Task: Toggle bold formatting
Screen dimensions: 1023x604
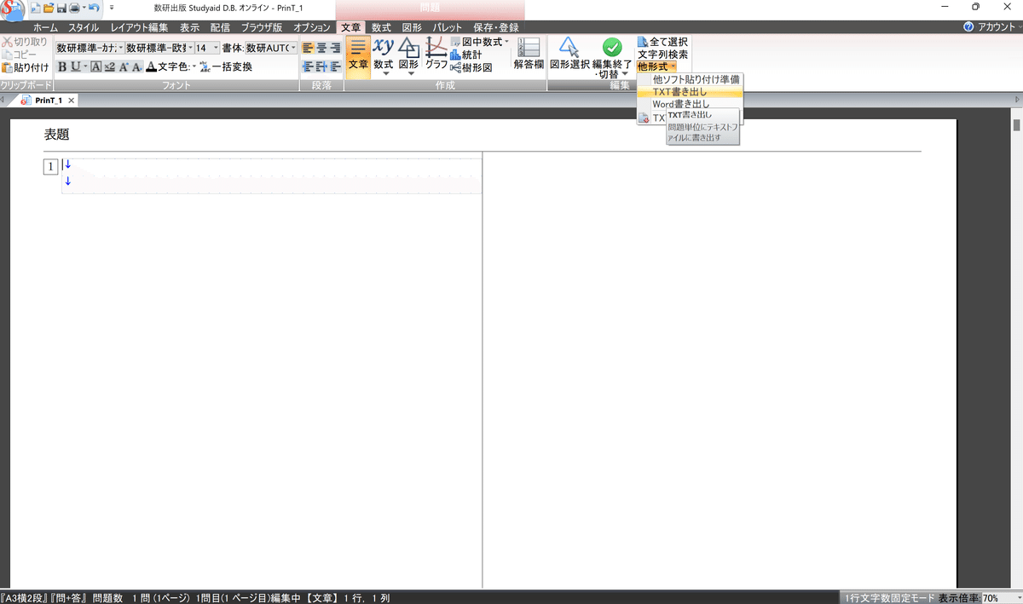Action: [61, 66]
